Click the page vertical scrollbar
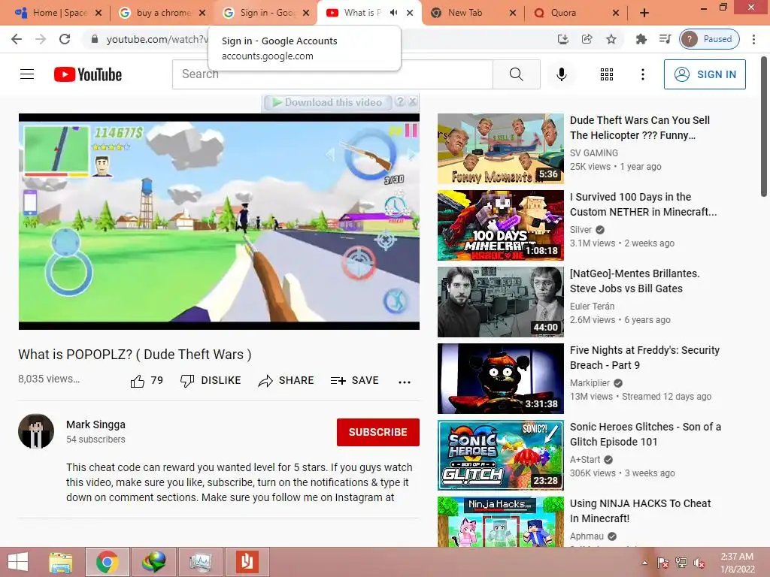The height and width of the screenshot is (577, 770). pos(764,126)
